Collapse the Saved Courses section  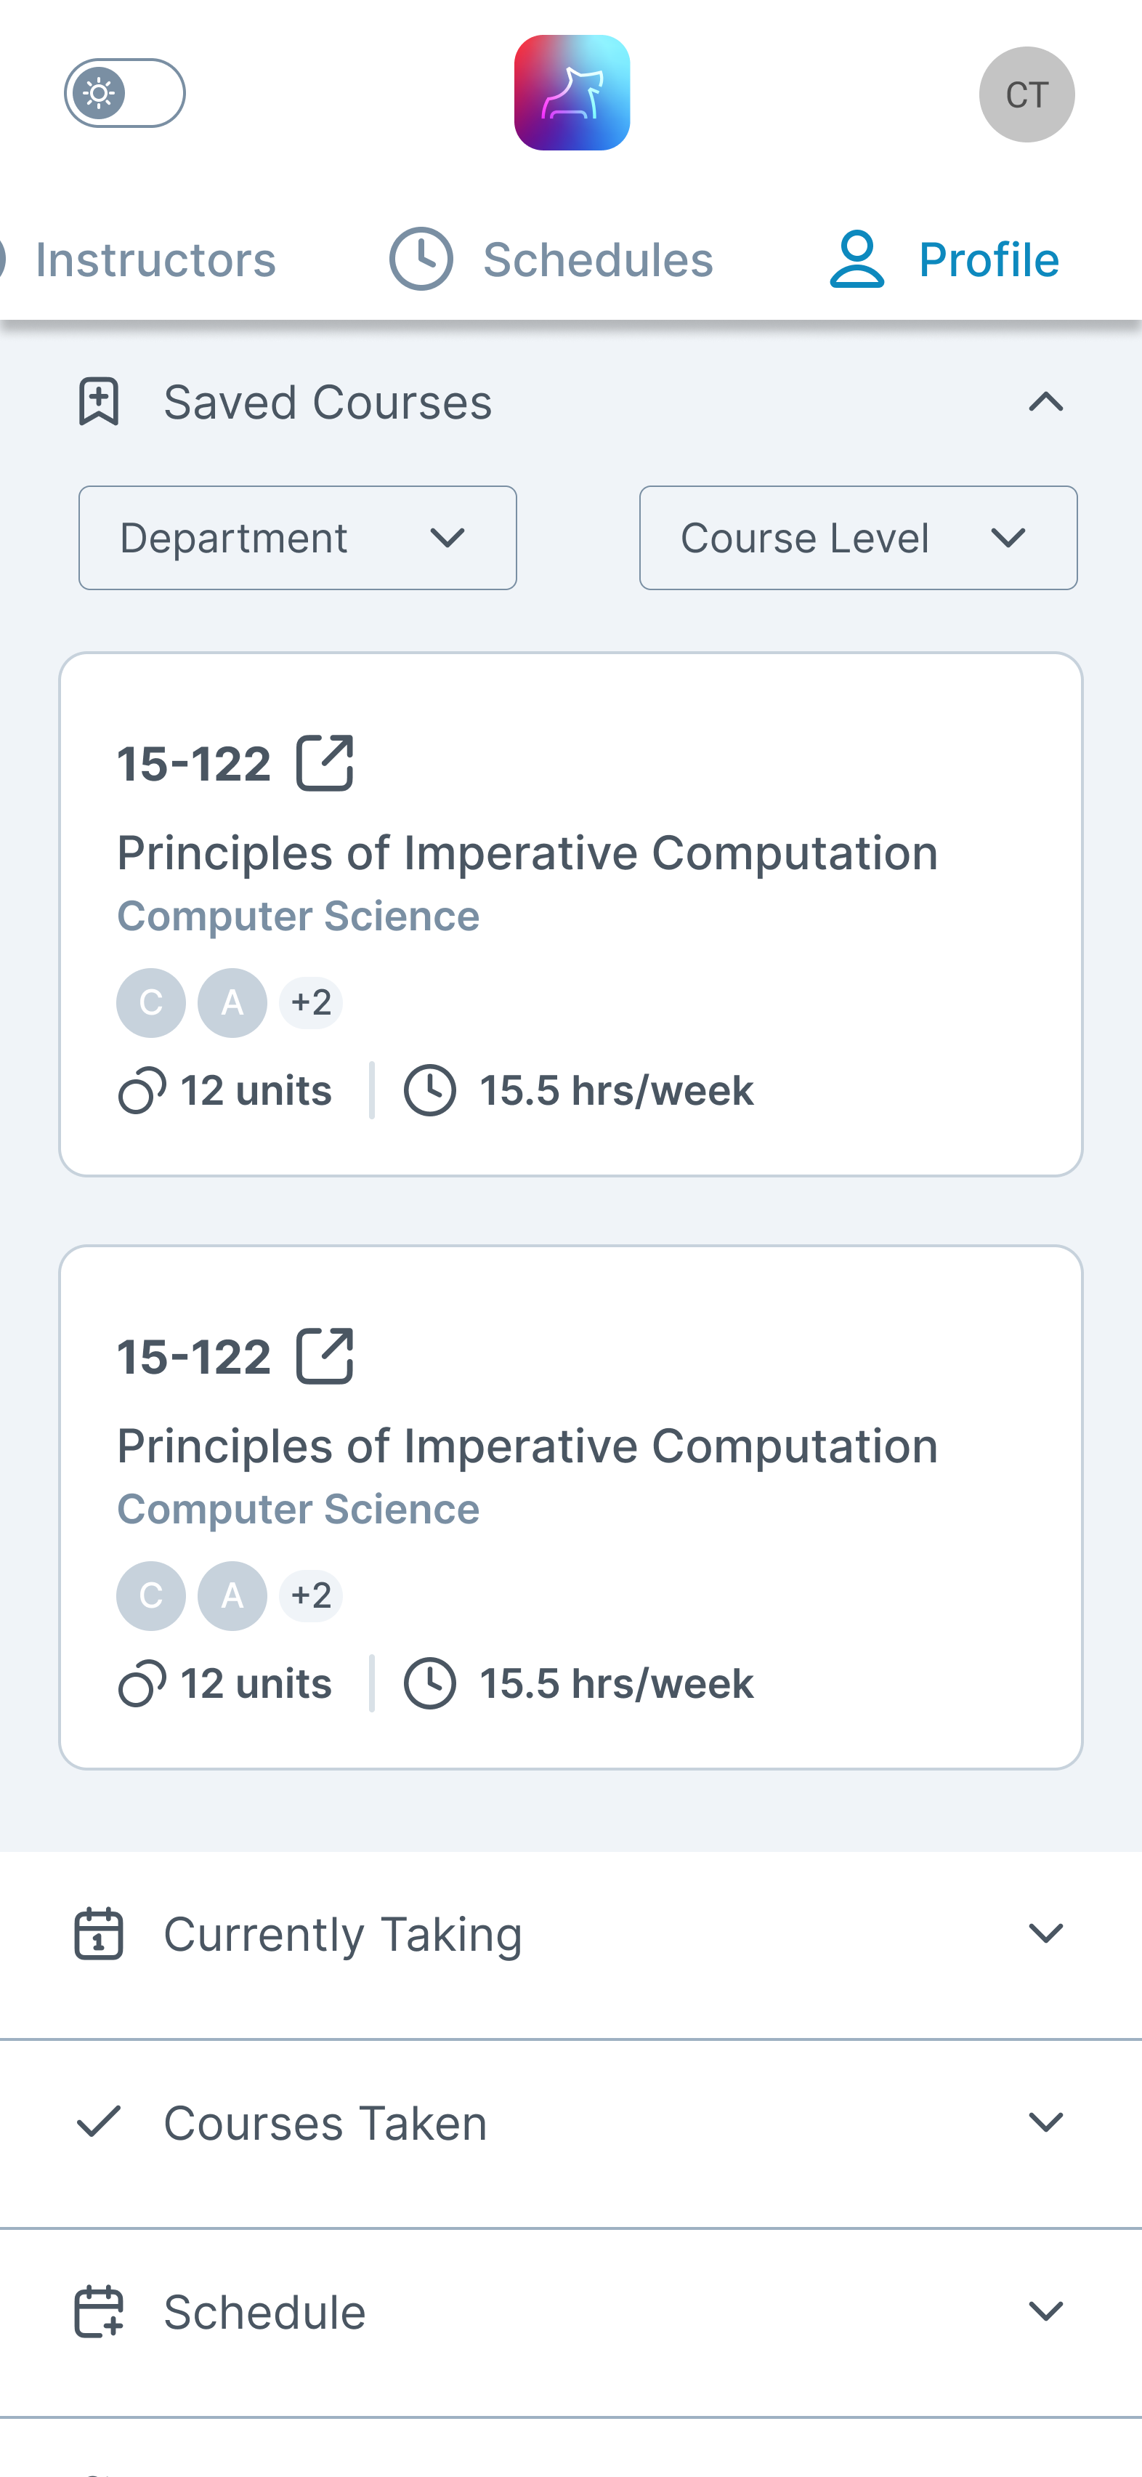pos(1045,402)
